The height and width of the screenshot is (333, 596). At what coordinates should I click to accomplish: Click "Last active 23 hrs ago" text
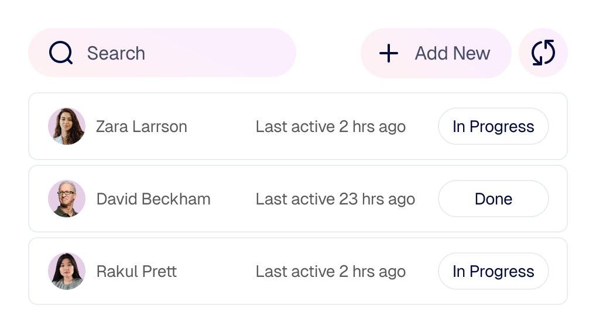coord(335,199)
